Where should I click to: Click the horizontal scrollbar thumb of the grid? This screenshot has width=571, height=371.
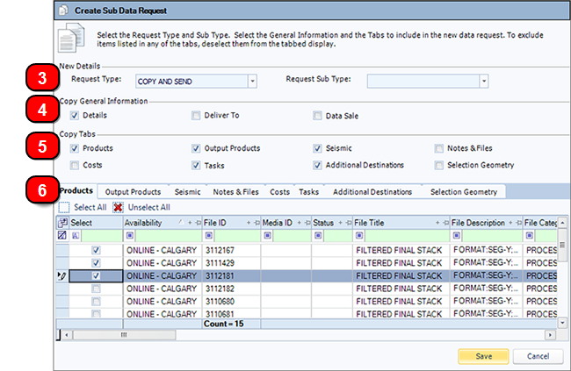pyautogui.click(x=124, y=335)
